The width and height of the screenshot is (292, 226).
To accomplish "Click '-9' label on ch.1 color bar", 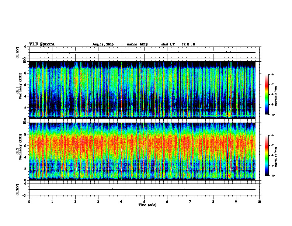I will pyautogui.click(x=272, y=105).
